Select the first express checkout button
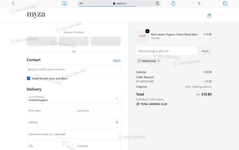The image size is (239, 150). pos(42,41)
